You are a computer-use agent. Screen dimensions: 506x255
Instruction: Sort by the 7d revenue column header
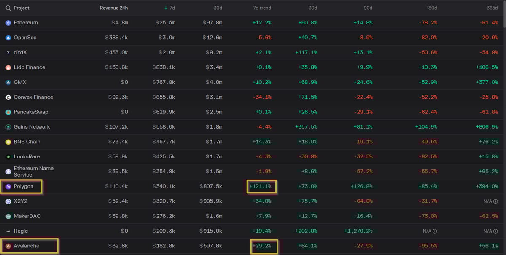[x=170, y=8]
